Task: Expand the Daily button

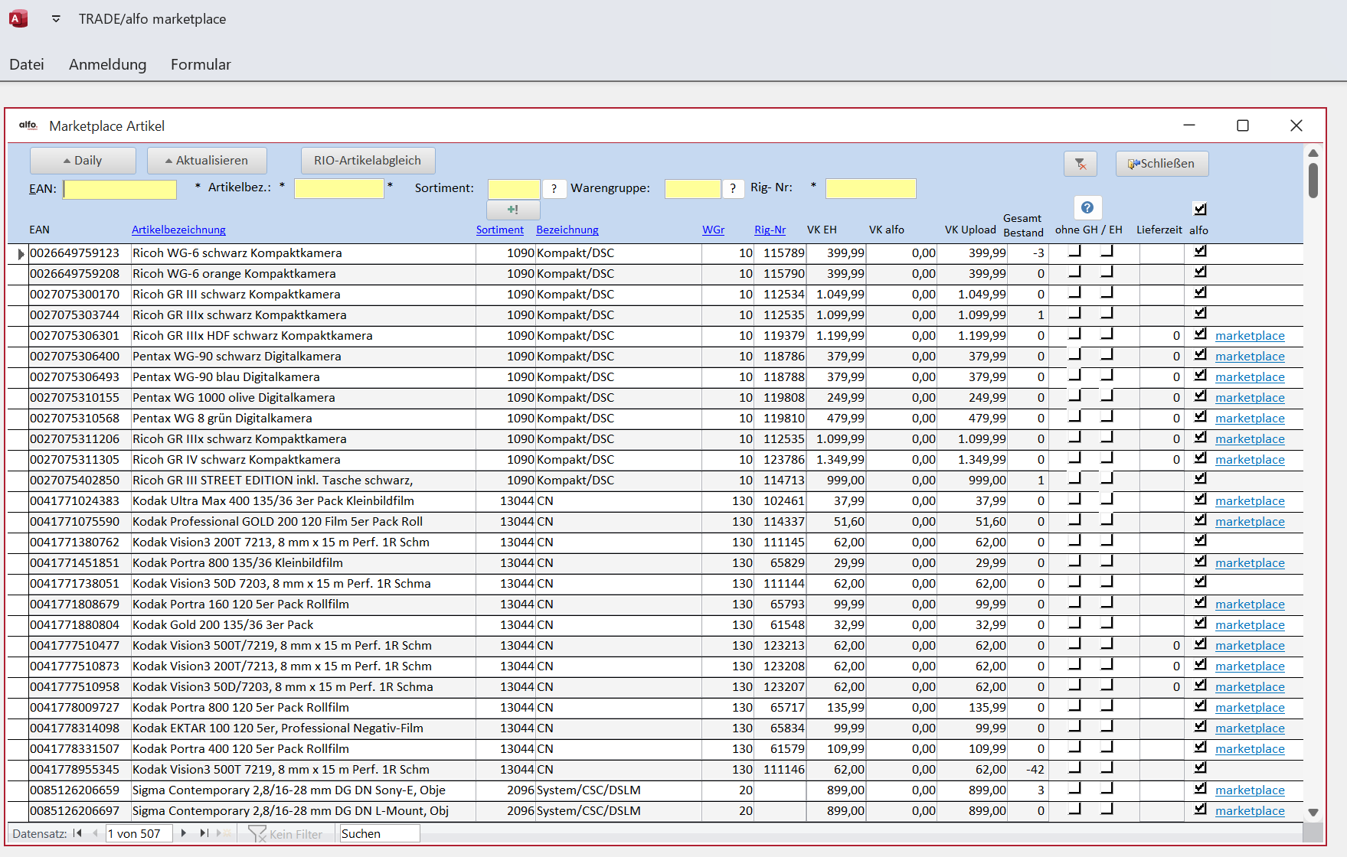Action: pyautogui.click(x=83, y=161)
